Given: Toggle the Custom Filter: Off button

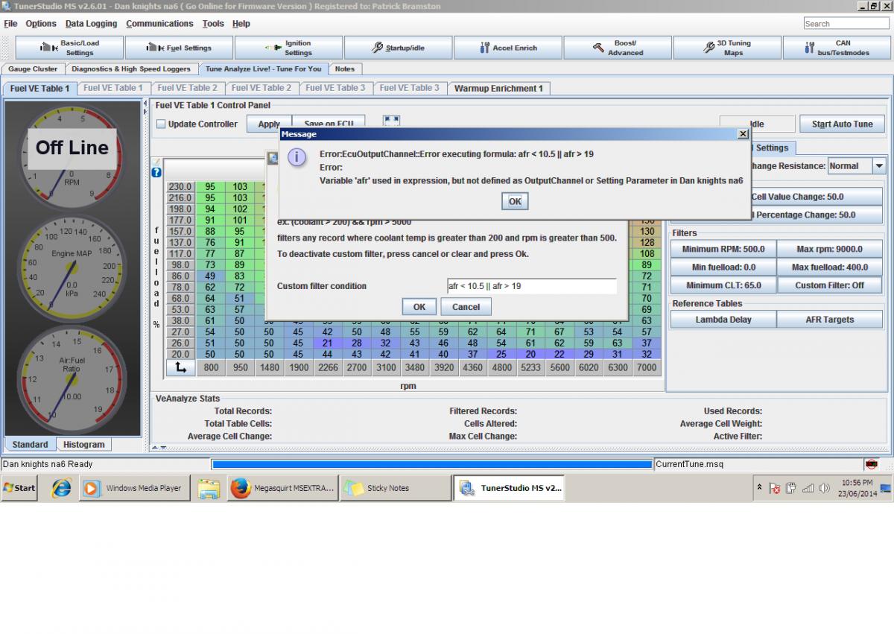Looking at the screenshot, I should coord(829,285).
